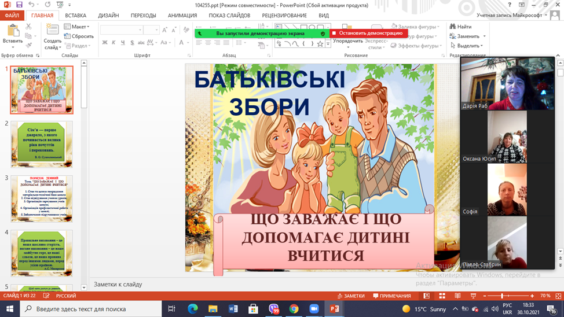
Task: Toggle underline Ч formatting
Action: click(x=123, y=42)
